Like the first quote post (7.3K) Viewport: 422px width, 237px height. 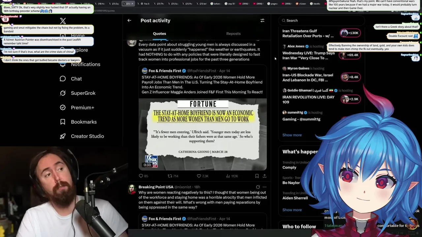click(202, 176)
